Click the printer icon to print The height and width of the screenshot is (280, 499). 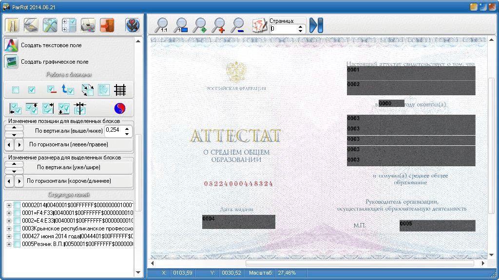point(88,25)
